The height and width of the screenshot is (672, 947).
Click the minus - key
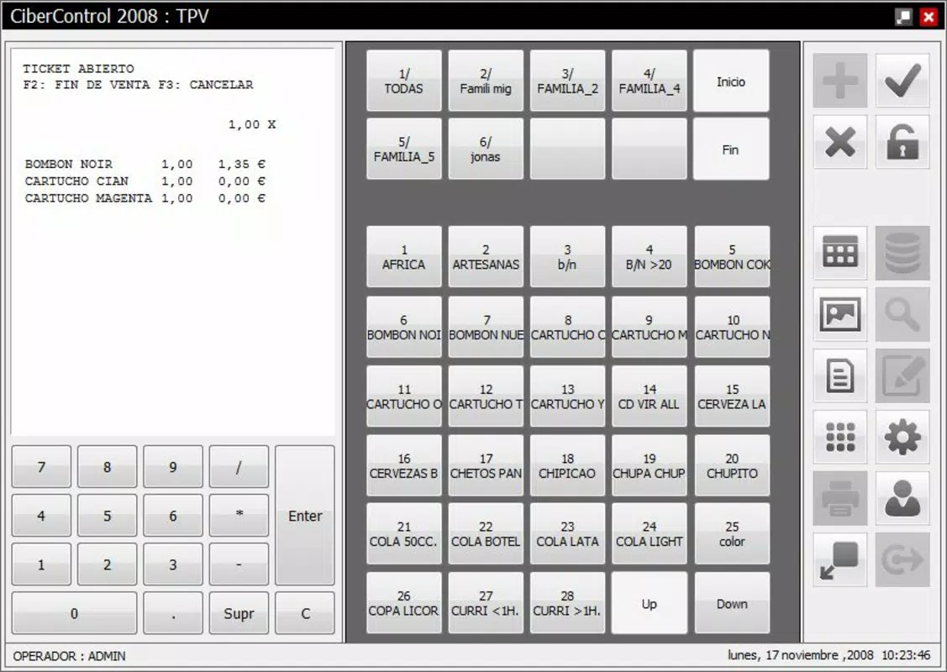pyautogui.click(x=239, y=564)
